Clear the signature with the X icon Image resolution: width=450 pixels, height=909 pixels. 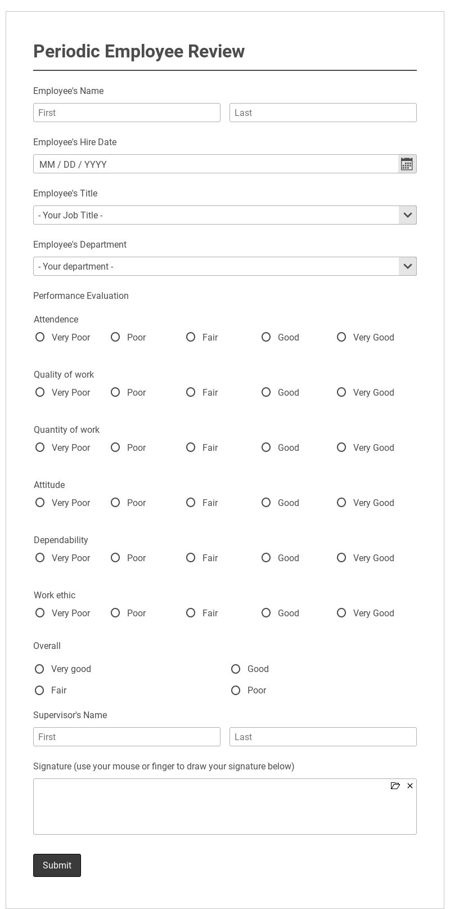(410, 786)
